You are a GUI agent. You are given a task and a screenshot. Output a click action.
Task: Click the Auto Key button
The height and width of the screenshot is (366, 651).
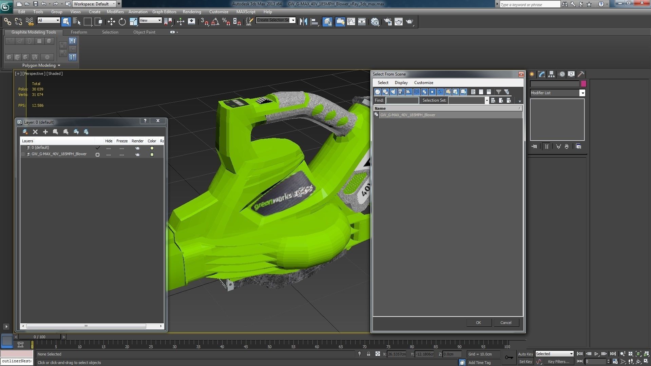coord(525,354)
